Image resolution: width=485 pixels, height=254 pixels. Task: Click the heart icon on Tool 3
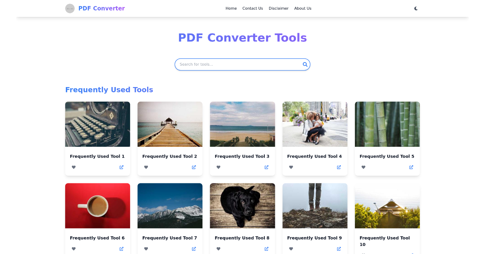tap(218, 167)
